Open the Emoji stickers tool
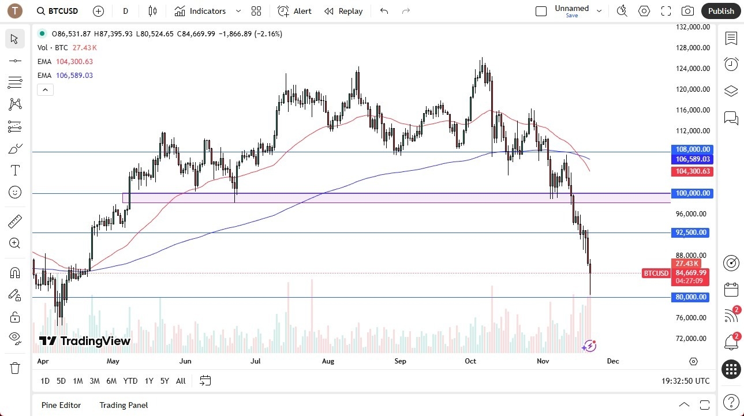 (15, 192)
